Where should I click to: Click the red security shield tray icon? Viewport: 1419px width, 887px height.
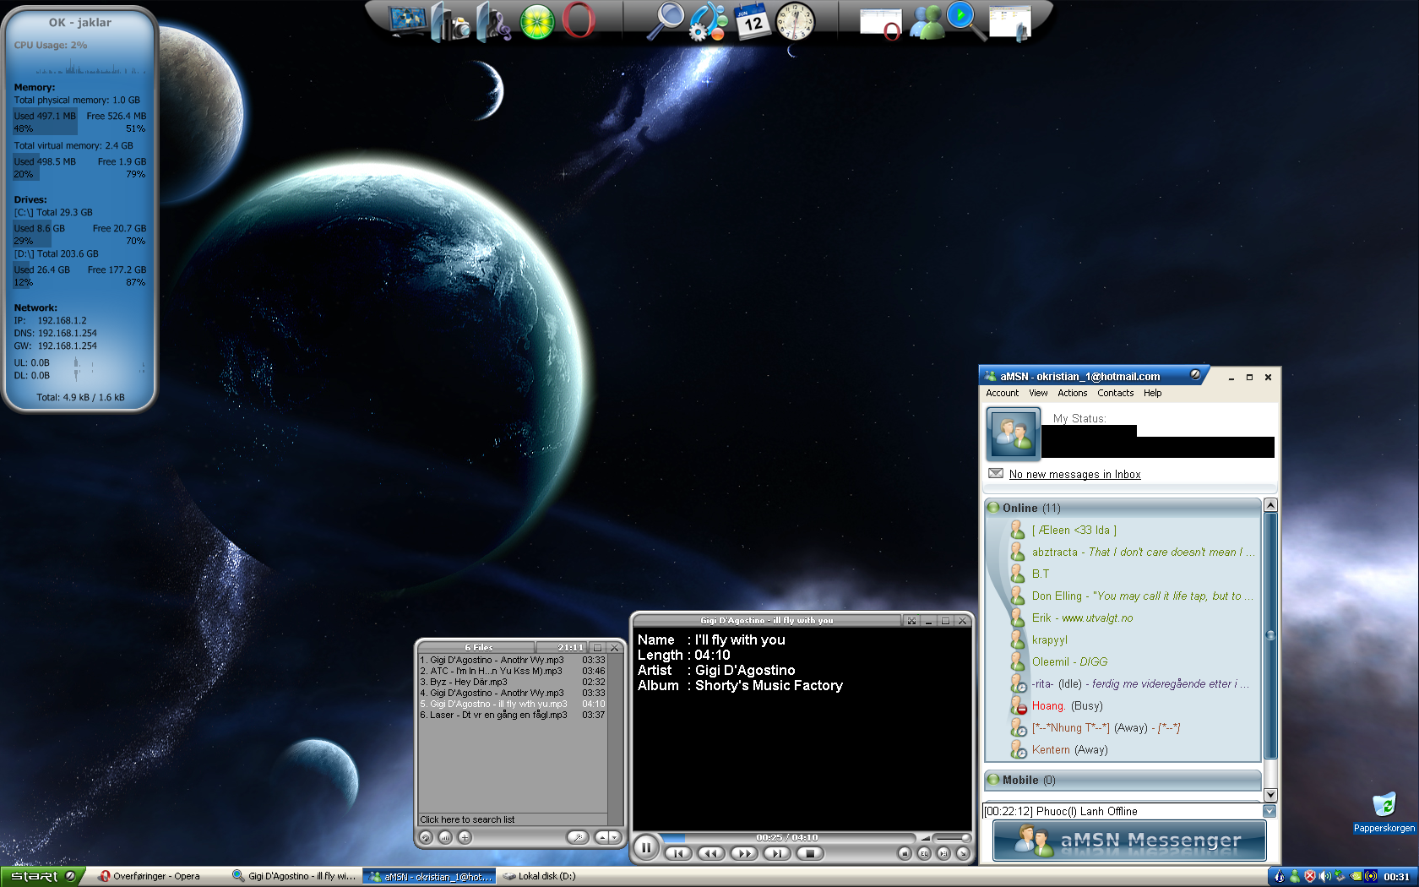coord(1310,877)
